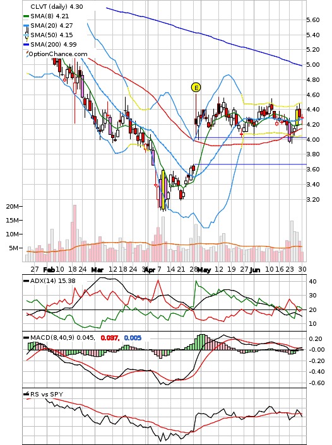
Task: Click the ADX axis value 40
Action: point(312,282)
